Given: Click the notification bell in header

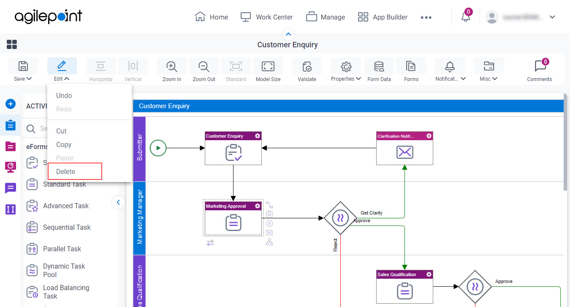Looking at the screenshot, I should point(466,17).
